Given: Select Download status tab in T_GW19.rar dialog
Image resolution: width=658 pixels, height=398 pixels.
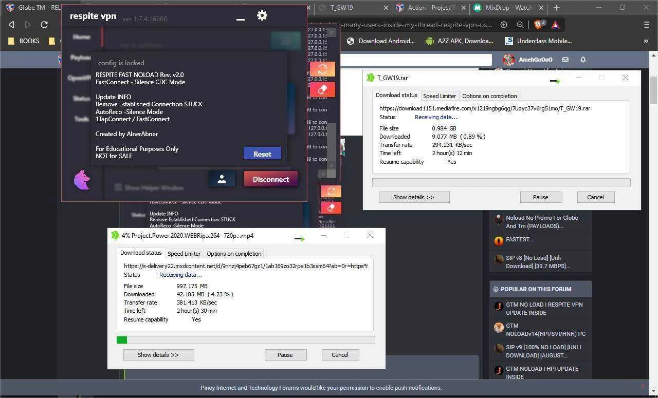Looking at the screenshot, I should point(396,95).
